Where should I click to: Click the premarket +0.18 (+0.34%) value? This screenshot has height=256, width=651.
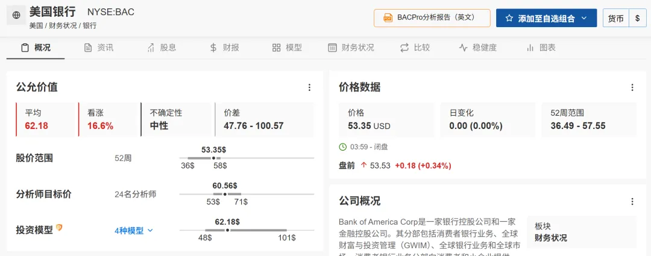[423, 166]
